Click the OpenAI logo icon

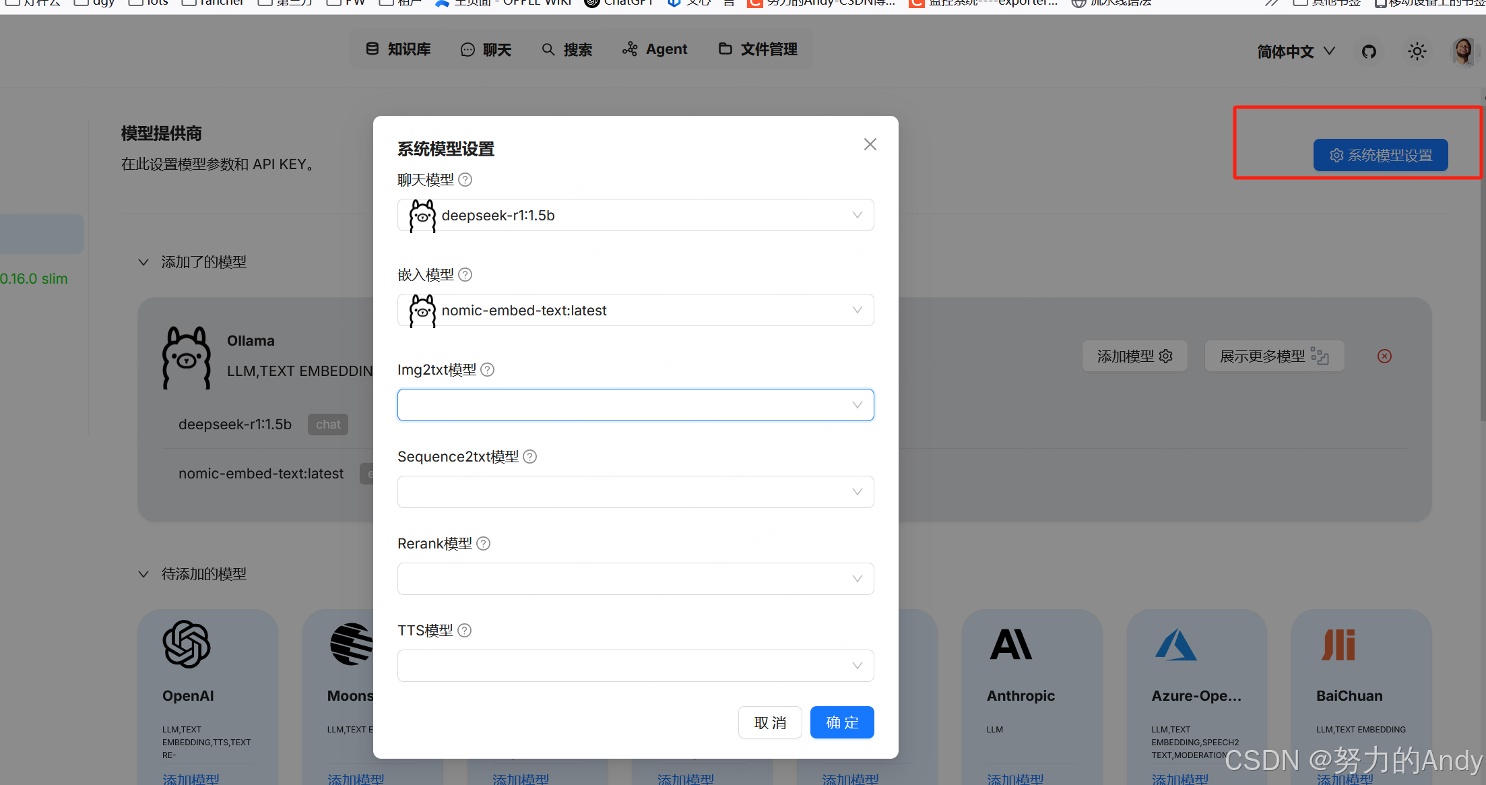click(x=187, y=644)
